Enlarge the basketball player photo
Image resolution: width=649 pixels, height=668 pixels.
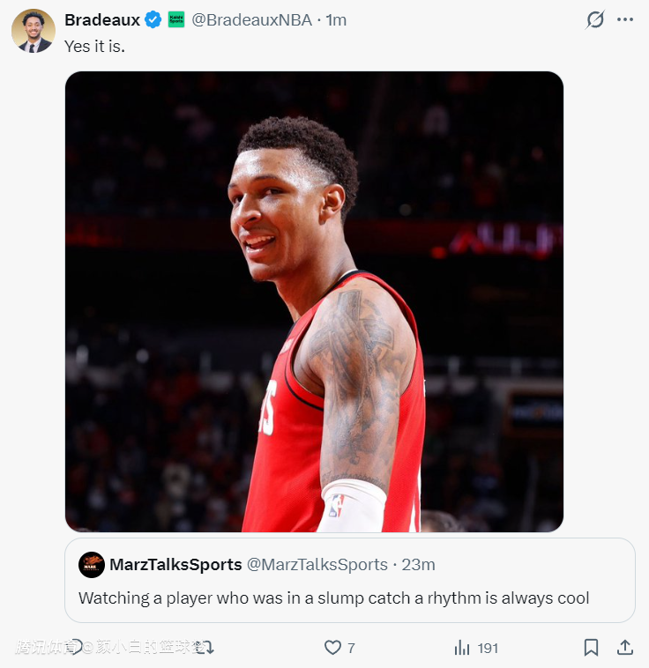tap(314, 301)
